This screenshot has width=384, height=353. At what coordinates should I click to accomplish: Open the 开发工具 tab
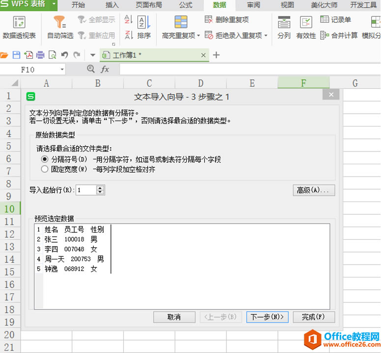pyautogui.click(x=363, y=5)
